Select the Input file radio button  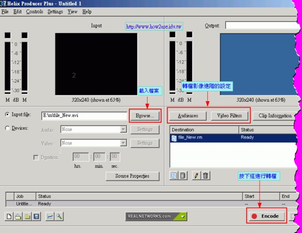click(7, 115)
